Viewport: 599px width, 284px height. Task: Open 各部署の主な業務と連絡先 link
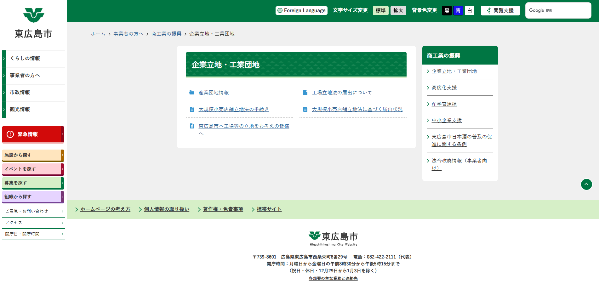333,278
